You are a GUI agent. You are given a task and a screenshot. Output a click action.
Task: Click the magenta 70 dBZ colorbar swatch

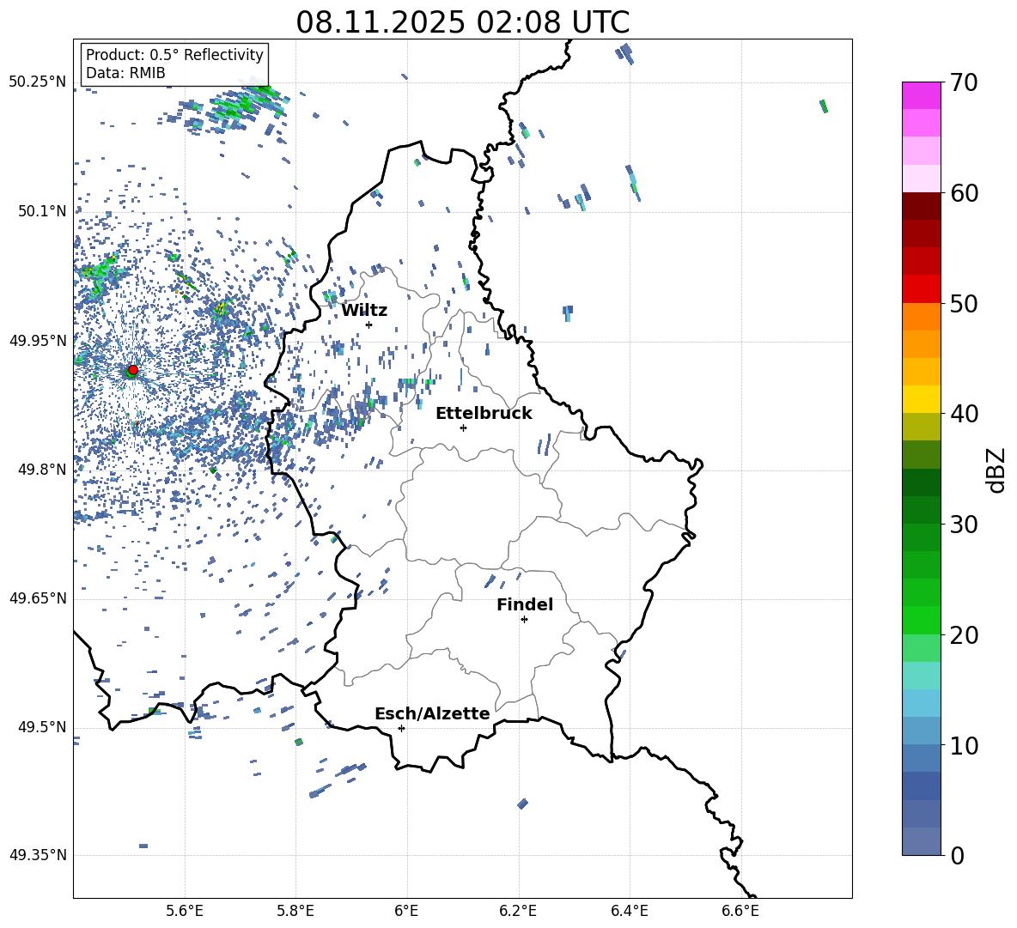(x=921, y=95)
